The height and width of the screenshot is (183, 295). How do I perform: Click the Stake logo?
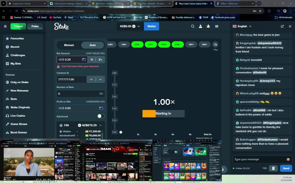click(61, 26)
